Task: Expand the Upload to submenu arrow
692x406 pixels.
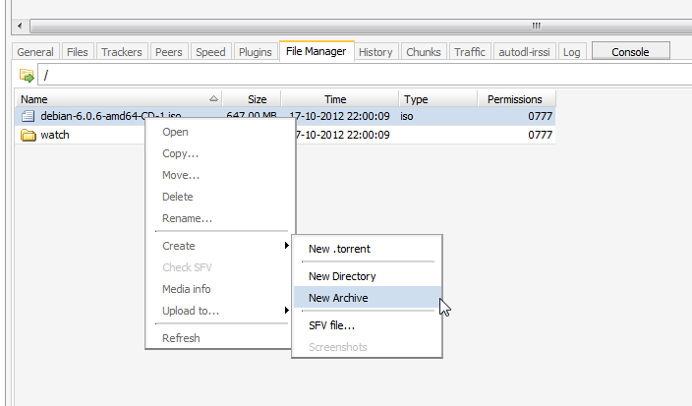Action: [x=287, y=311]
